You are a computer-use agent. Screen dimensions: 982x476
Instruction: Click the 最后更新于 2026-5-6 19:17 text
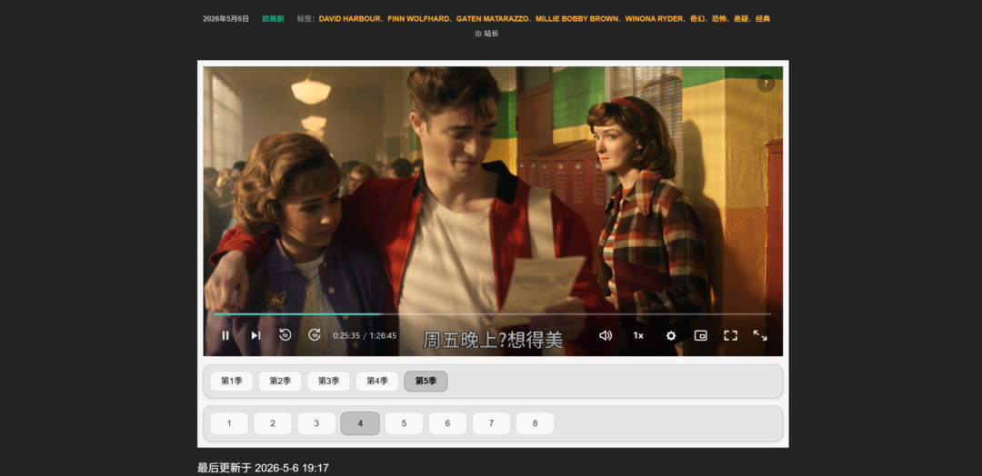click(263, 468)
